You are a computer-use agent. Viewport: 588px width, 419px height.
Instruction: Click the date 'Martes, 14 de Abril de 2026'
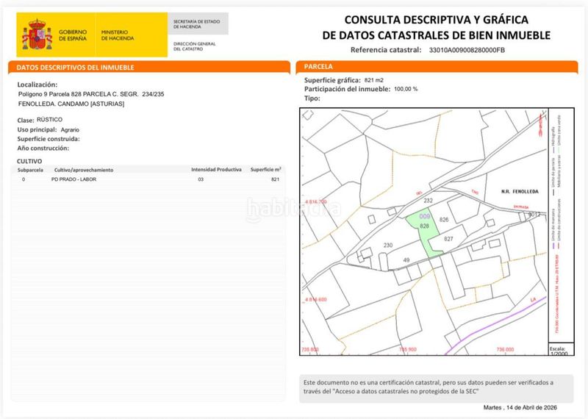click(x=520, y=408)
